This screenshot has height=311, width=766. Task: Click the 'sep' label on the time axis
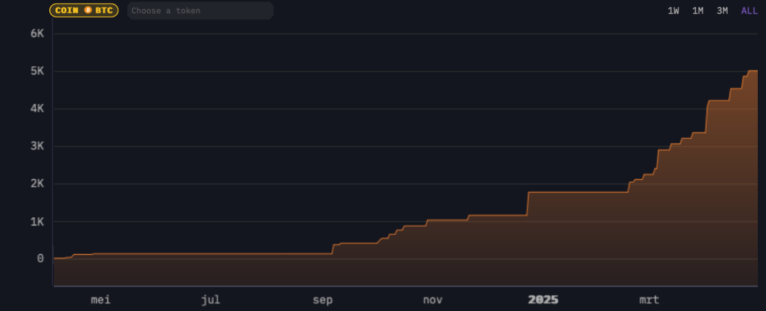[x=322, y=300]
